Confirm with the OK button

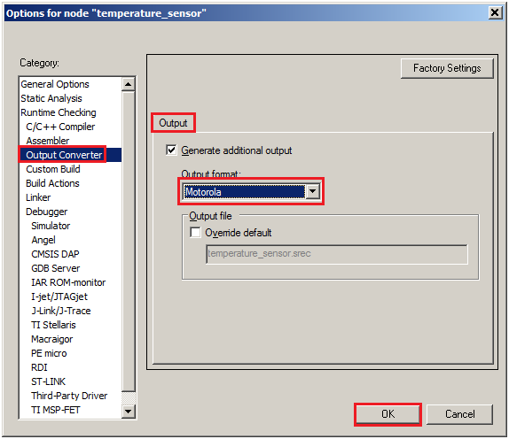(388, 413)
